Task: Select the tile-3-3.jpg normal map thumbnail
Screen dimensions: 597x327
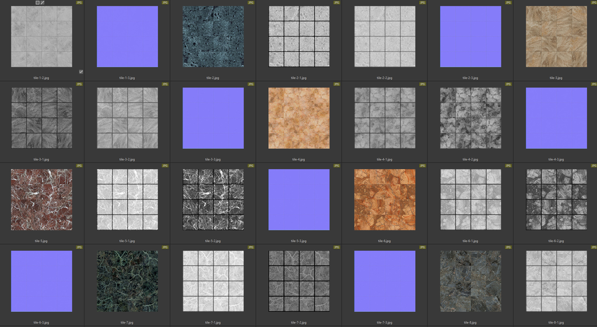Action: click(213, 118)
